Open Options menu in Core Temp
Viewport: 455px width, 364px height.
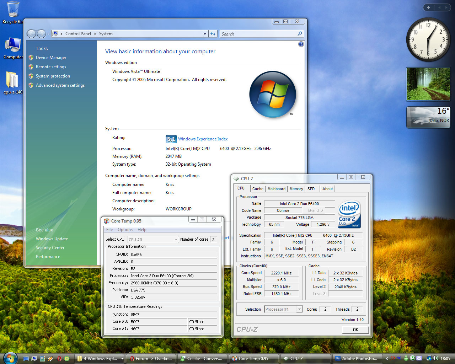(125, 230)
